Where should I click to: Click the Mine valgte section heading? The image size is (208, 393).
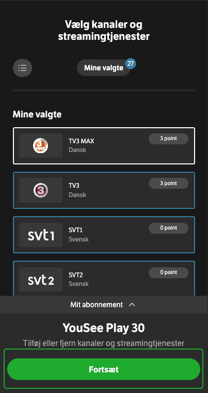(x=37, y=114)
